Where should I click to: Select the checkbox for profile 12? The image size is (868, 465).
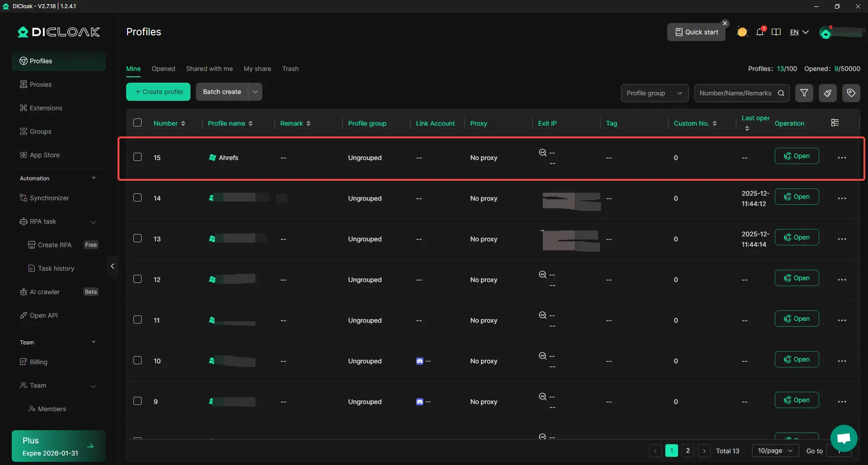138,279
